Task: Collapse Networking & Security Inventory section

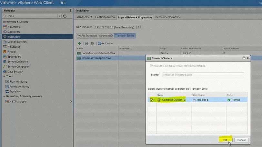Action: 4,96
